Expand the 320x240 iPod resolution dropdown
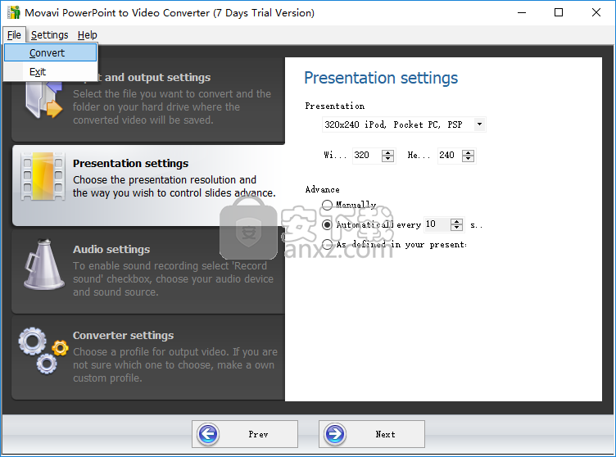Viewport: 616px width, 457px height. click(479, 124)
